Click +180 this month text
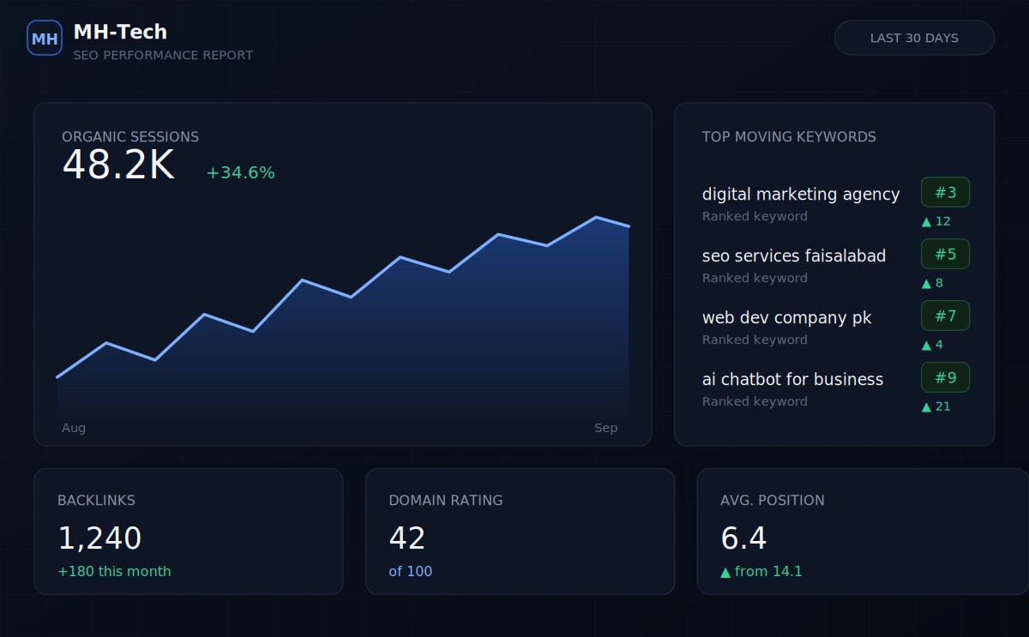The width and height of the screenshot is (1029, 637). 114,571
